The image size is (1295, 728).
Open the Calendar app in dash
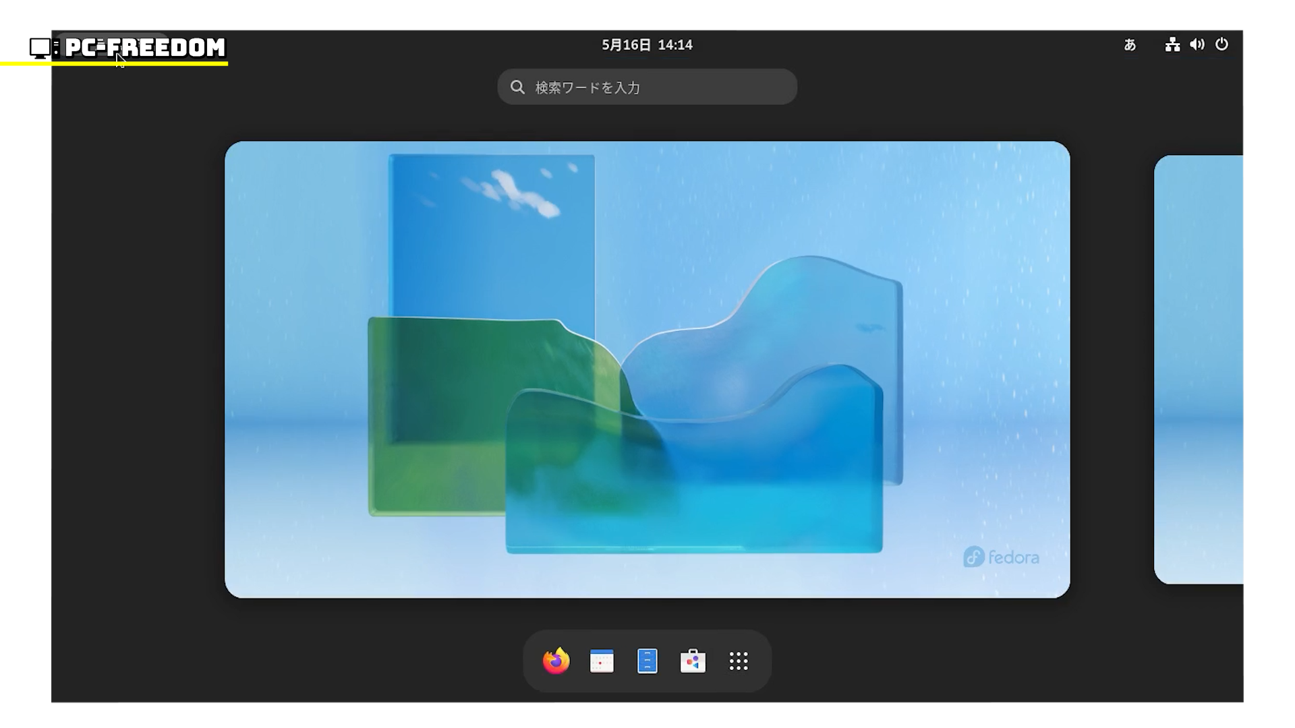pyautogui.click(x=602, y=661)
